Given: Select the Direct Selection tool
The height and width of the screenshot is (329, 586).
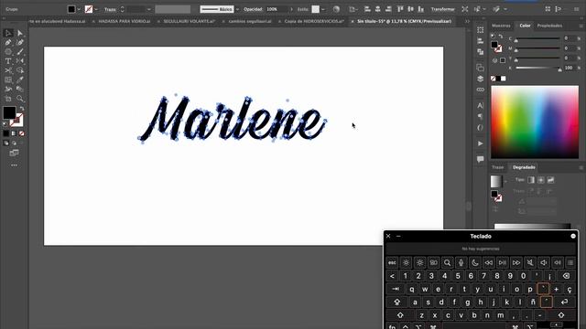Looking at the screenshot, I should (20, 33).
